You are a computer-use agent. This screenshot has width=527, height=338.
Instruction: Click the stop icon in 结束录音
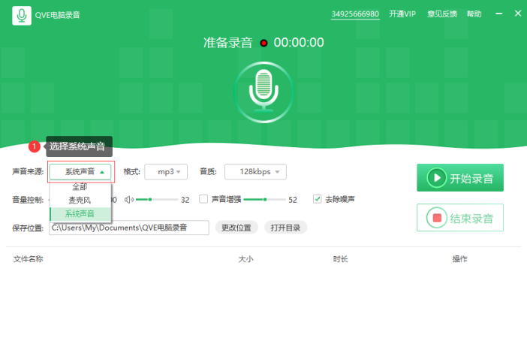(x=437, y=218)
